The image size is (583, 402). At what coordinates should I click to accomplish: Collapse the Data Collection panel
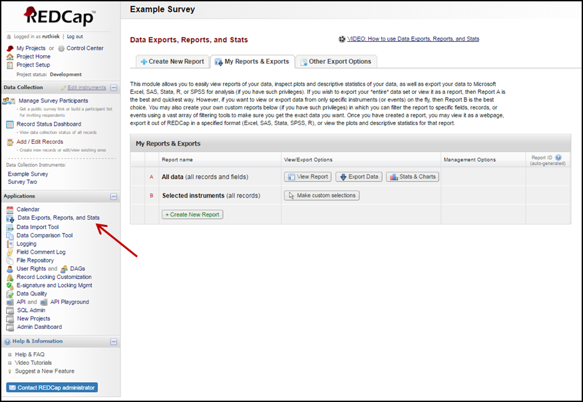point(113,87)
